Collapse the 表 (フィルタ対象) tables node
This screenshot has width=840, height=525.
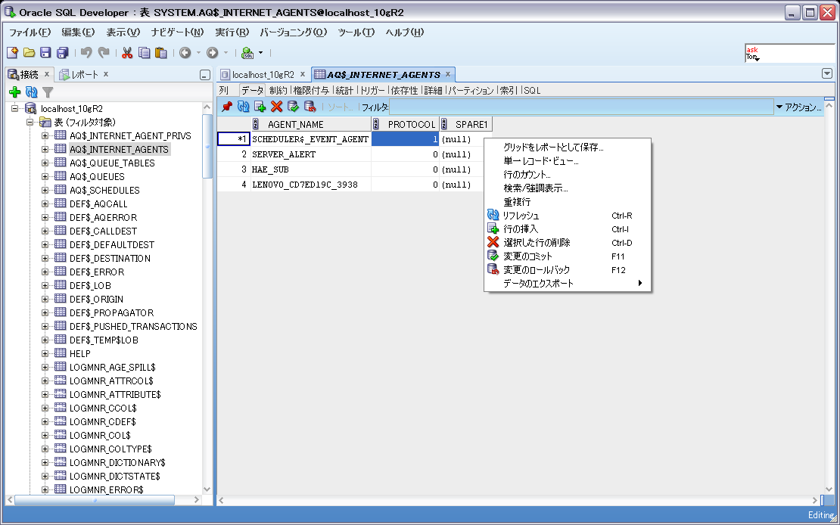coord(30,122)
